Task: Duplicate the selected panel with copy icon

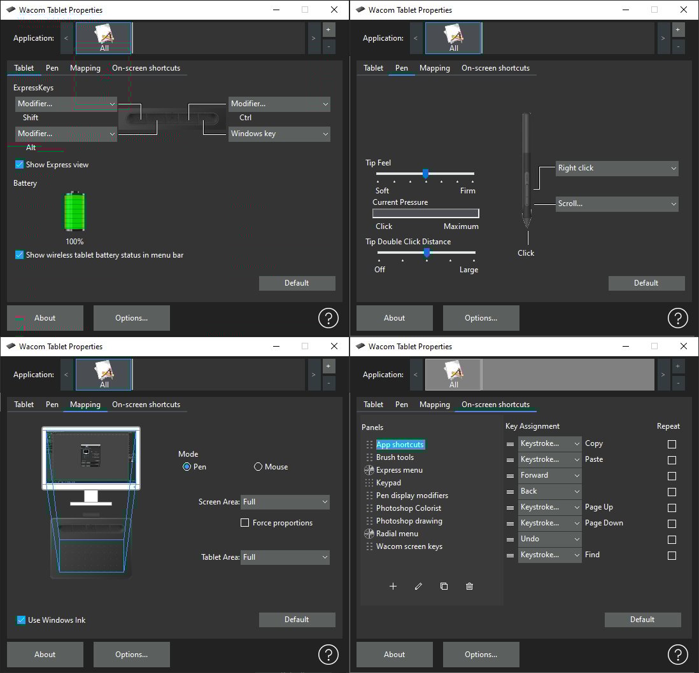Action: pos(444,586)
